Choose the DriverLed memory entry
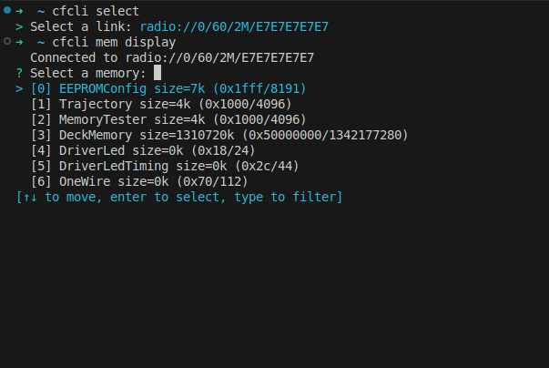The width and height of the screenshot is (549, 368). coord(142,150)
